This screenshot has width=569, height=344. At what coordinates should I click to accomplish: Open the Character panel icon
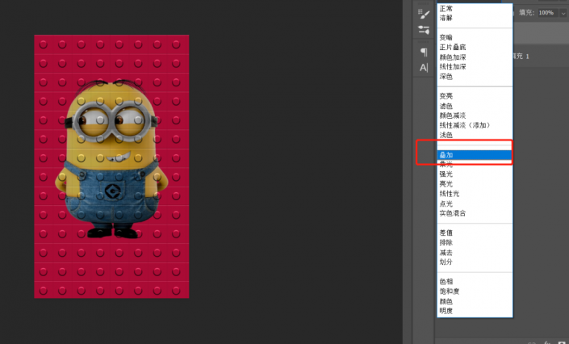[x=424, y=68]
